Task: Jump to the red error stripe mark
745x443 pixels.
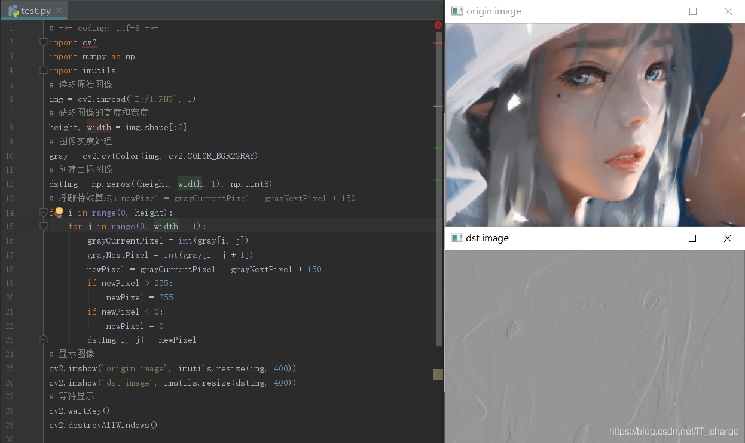Action: pyautogui.click(x=438, y=43)
